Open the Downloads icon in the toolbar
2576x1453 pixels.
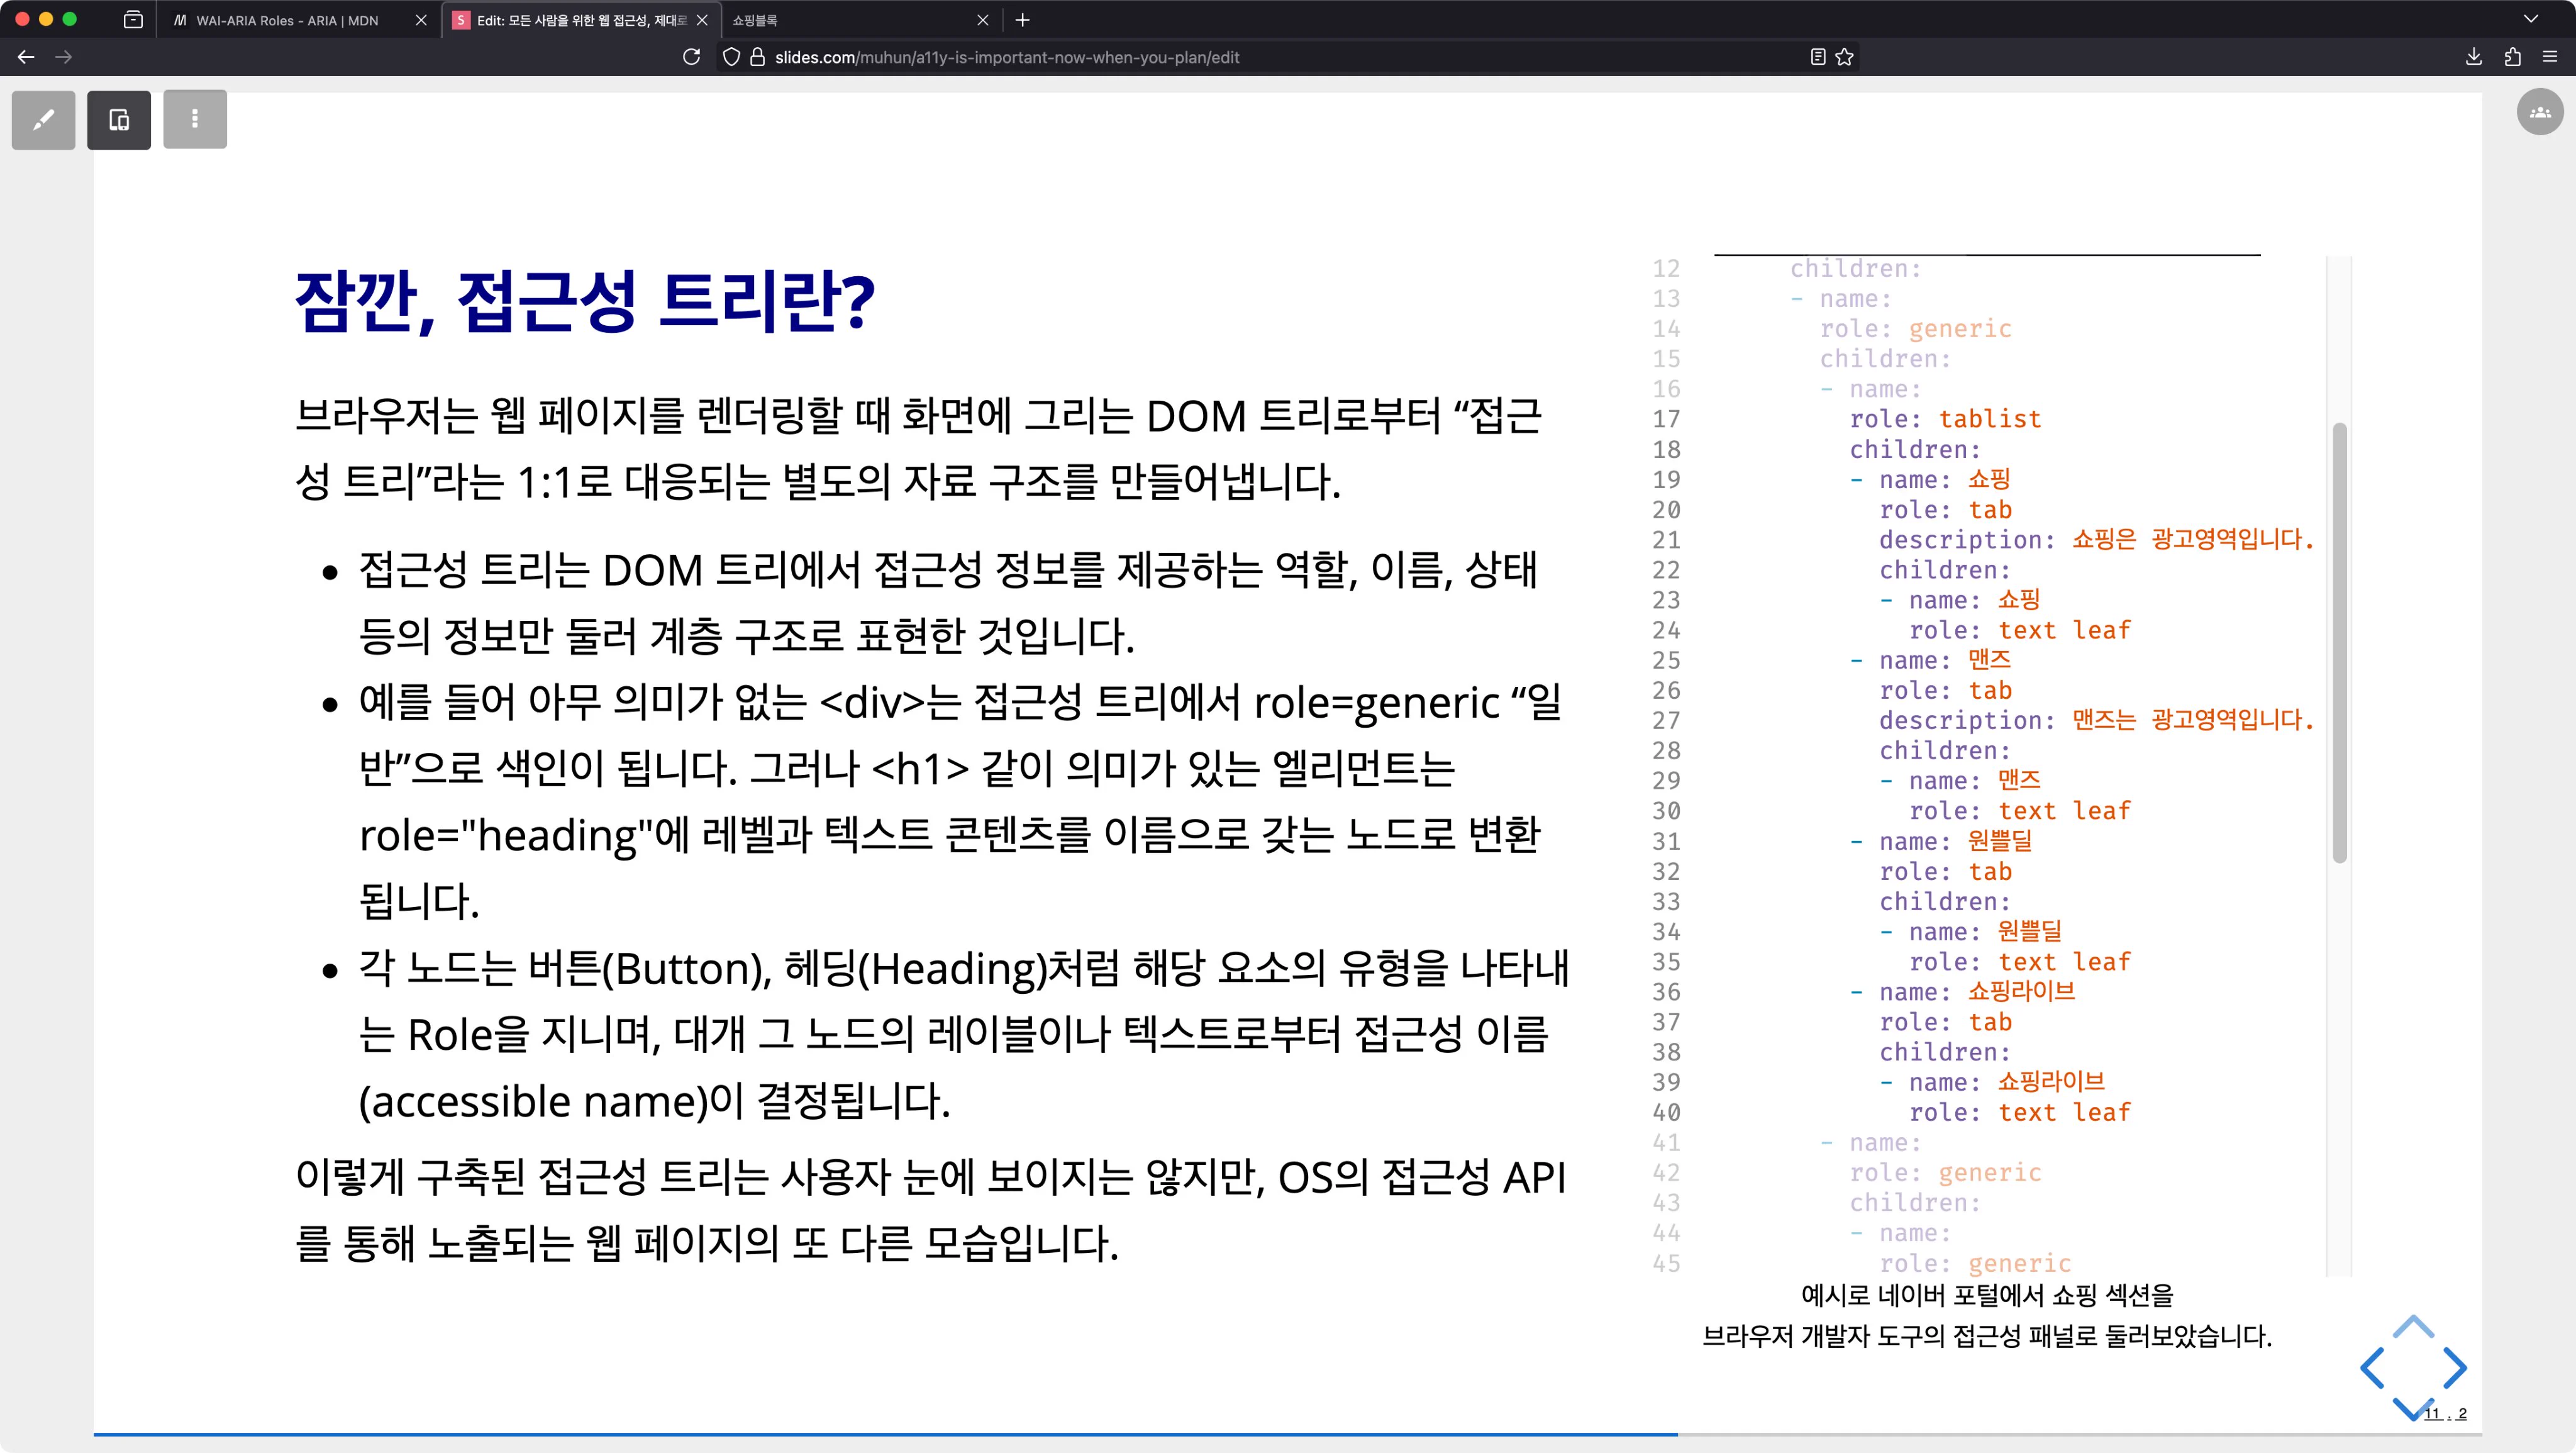tap(2475, 57)
